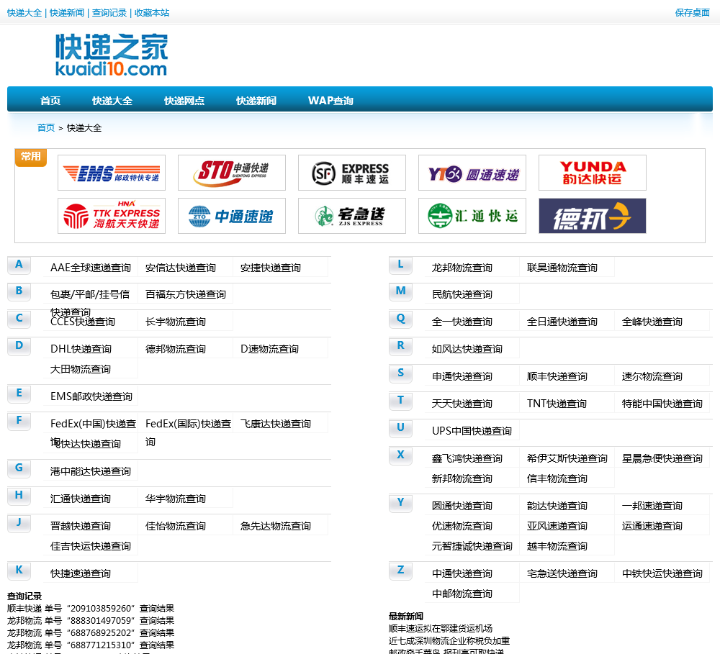This screenshot has width=720, height=654.
Task: Open 长宇物流查询 link
Action: coord(176,322)
